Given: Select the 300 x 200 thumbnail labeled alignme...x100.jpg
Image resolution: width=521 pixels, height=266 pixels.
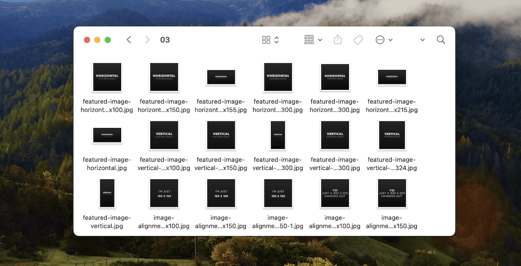Looking at the screenshot, I should point(335,193).
